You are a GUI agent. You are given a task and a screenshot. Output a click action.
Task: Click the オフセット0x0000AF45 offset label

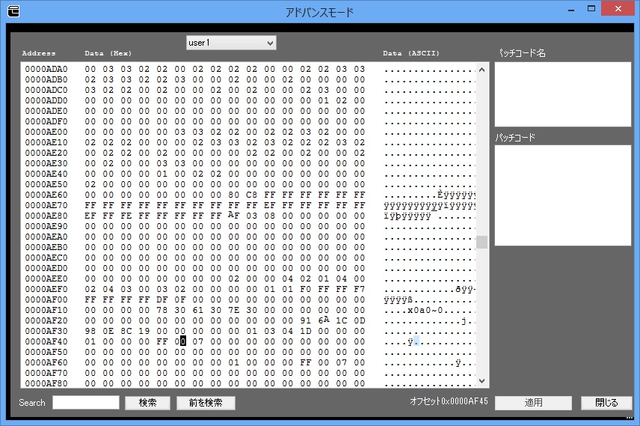tap(449, 401)
